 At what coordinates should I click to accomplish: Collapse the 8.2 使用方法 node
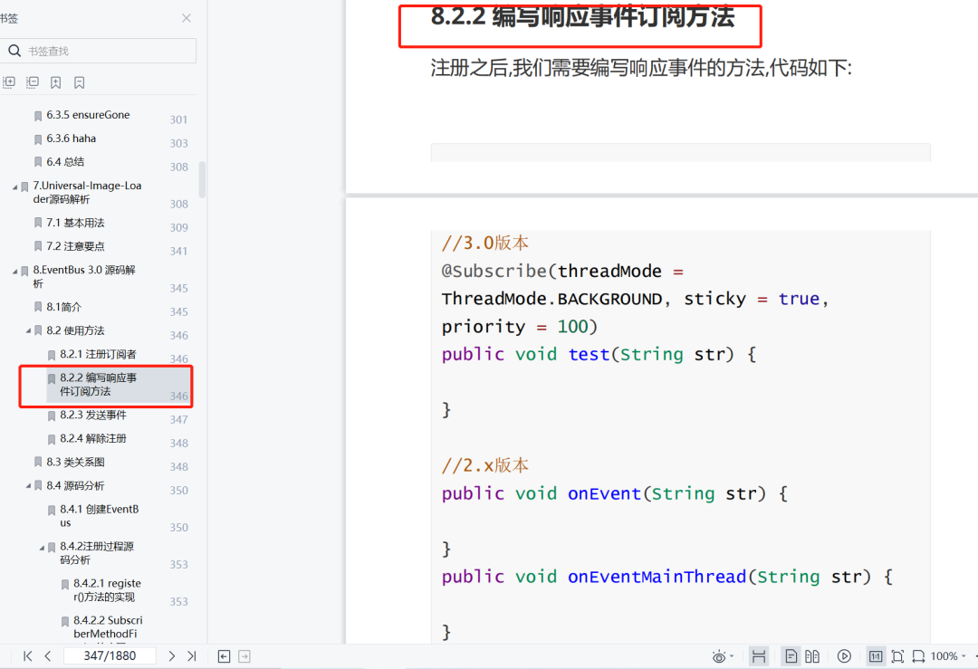point(29,331)
